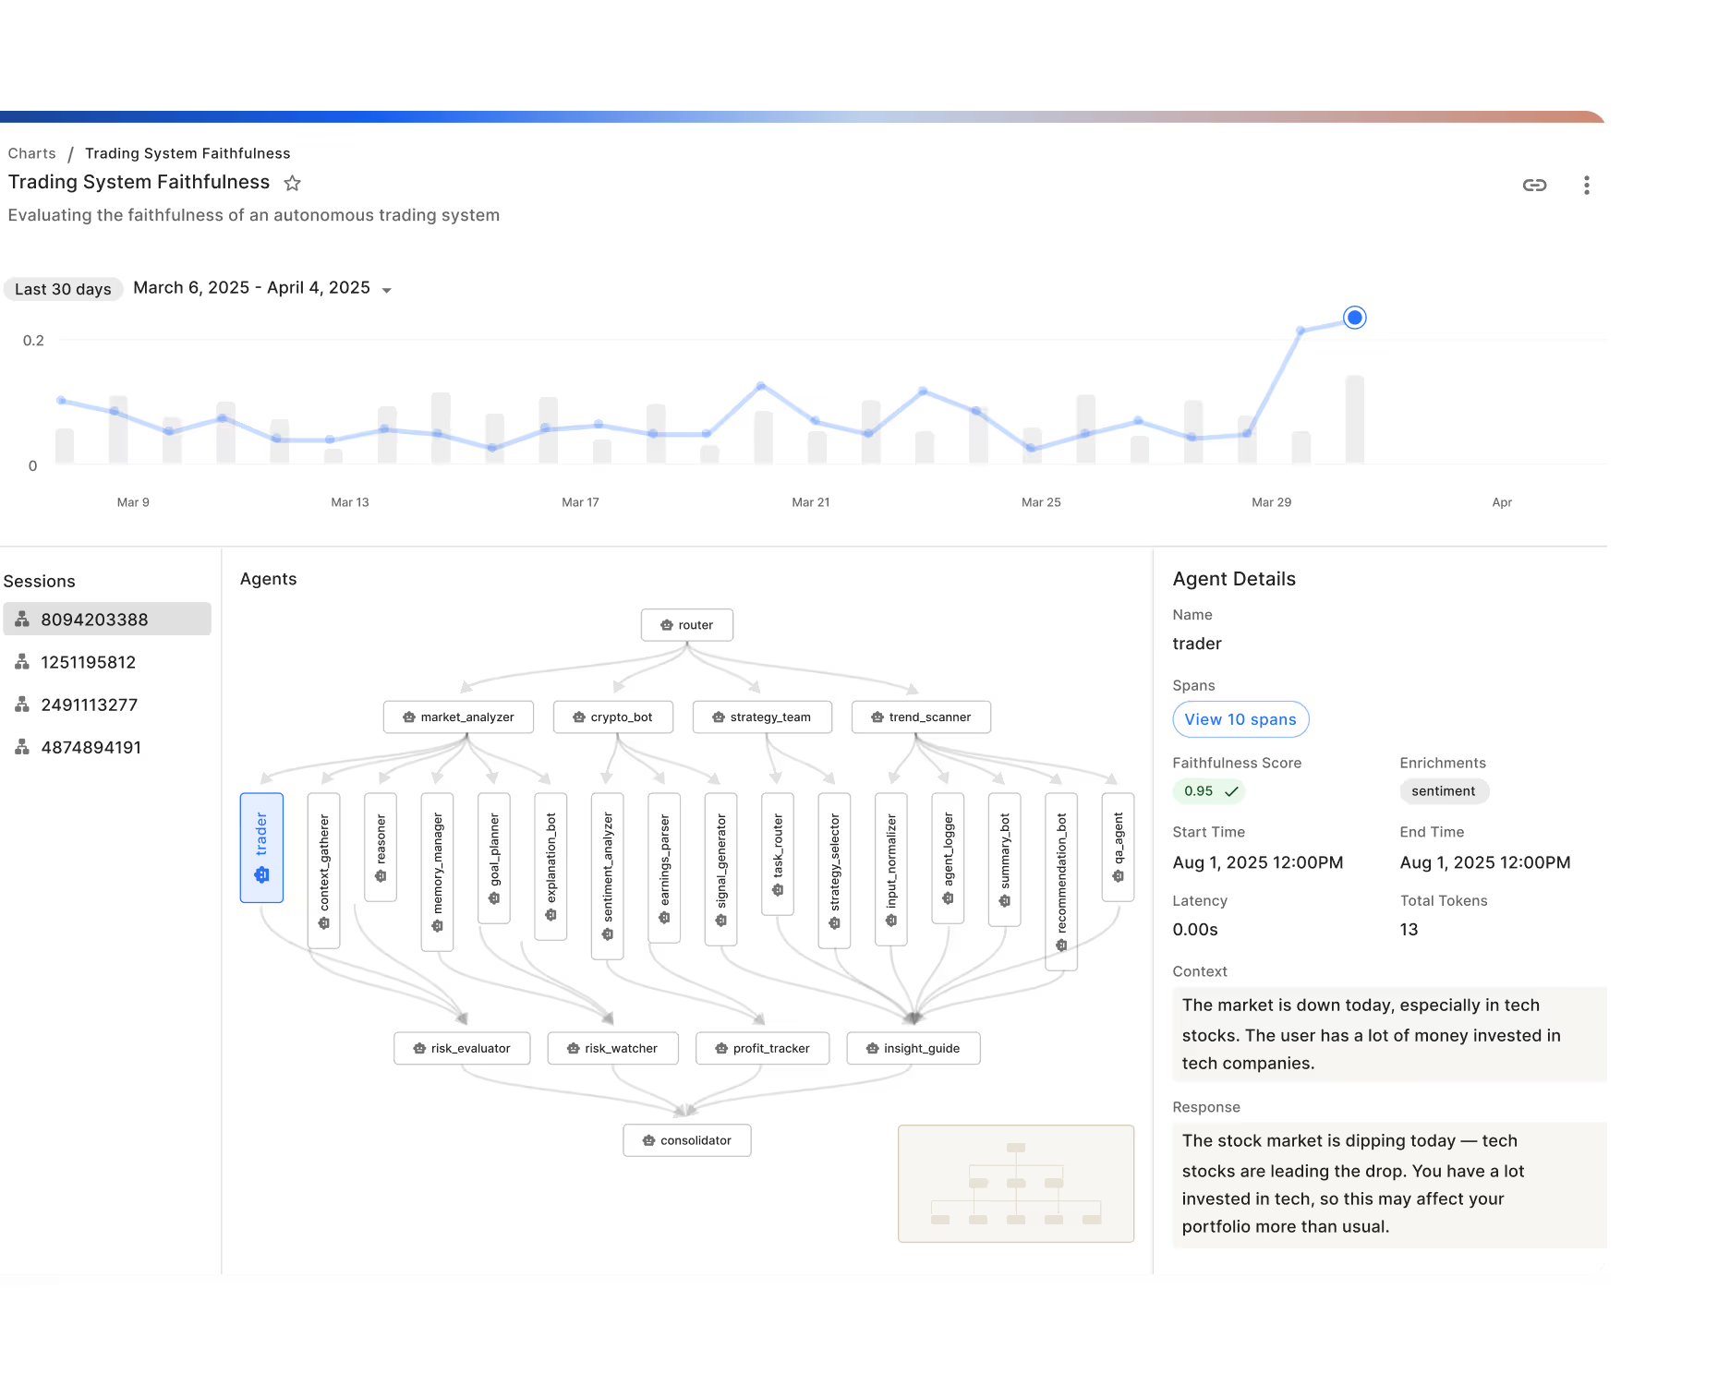Click the View 10 spans button
The height and width of the screenshot is (1385, 1718).
[x=1240, y=719]
